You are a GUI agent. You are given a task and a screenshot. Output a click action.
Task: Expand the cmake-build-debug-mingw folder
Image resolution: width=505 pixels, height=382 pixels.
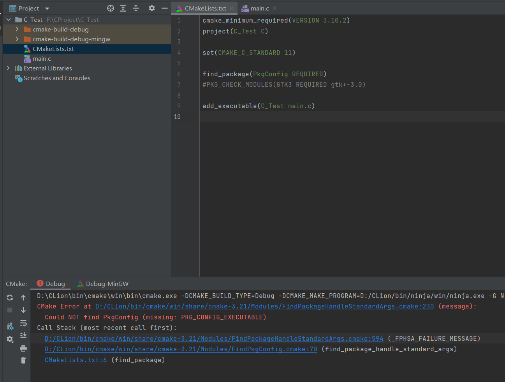[17, 39]
